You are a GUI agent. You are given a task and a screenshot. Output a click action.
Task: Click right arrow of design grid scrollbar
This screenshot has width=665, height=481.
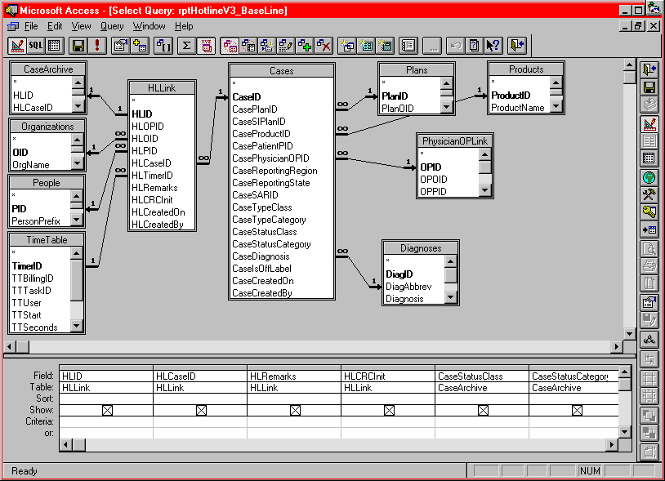click(x=612, y=444)
